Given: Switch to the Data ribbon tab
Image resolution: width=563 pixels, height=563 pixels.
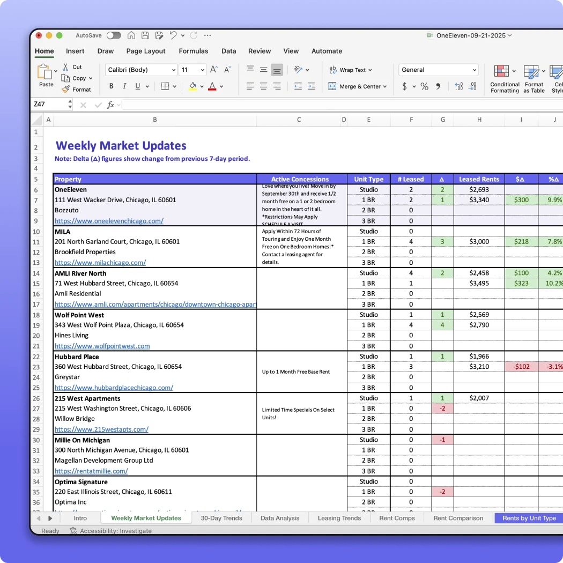Looking at the screenshot, I should point(229,51).
